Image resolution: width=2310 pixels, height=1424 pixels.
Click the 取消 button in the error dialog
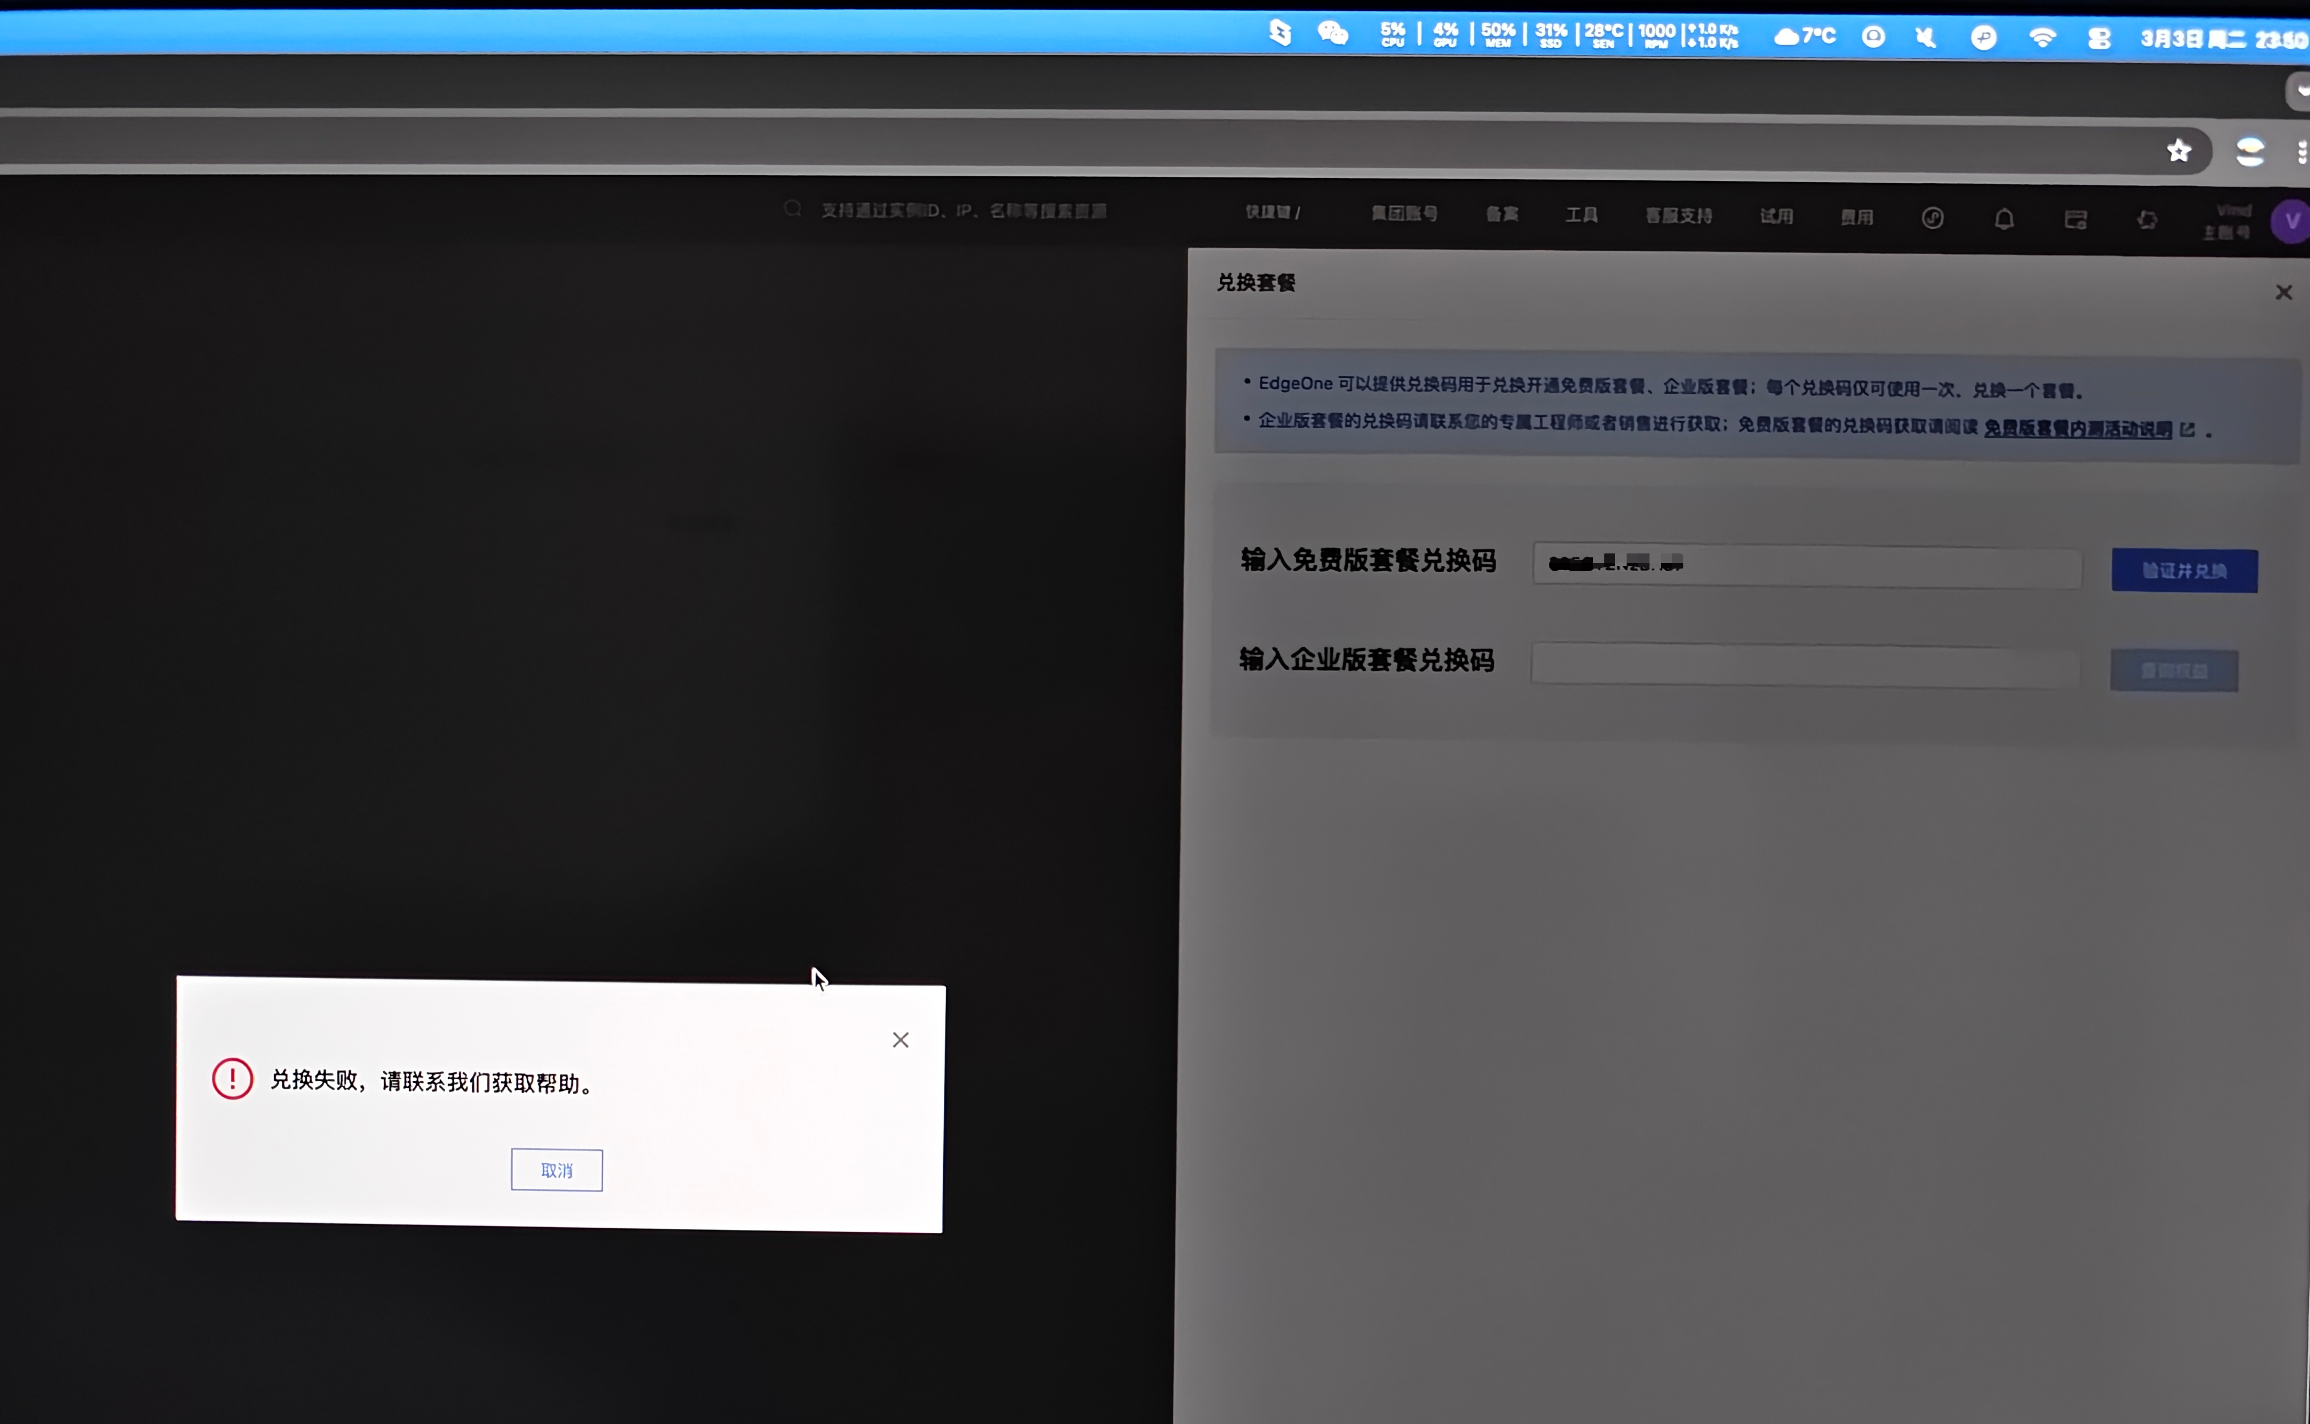tap(556, 1170)
